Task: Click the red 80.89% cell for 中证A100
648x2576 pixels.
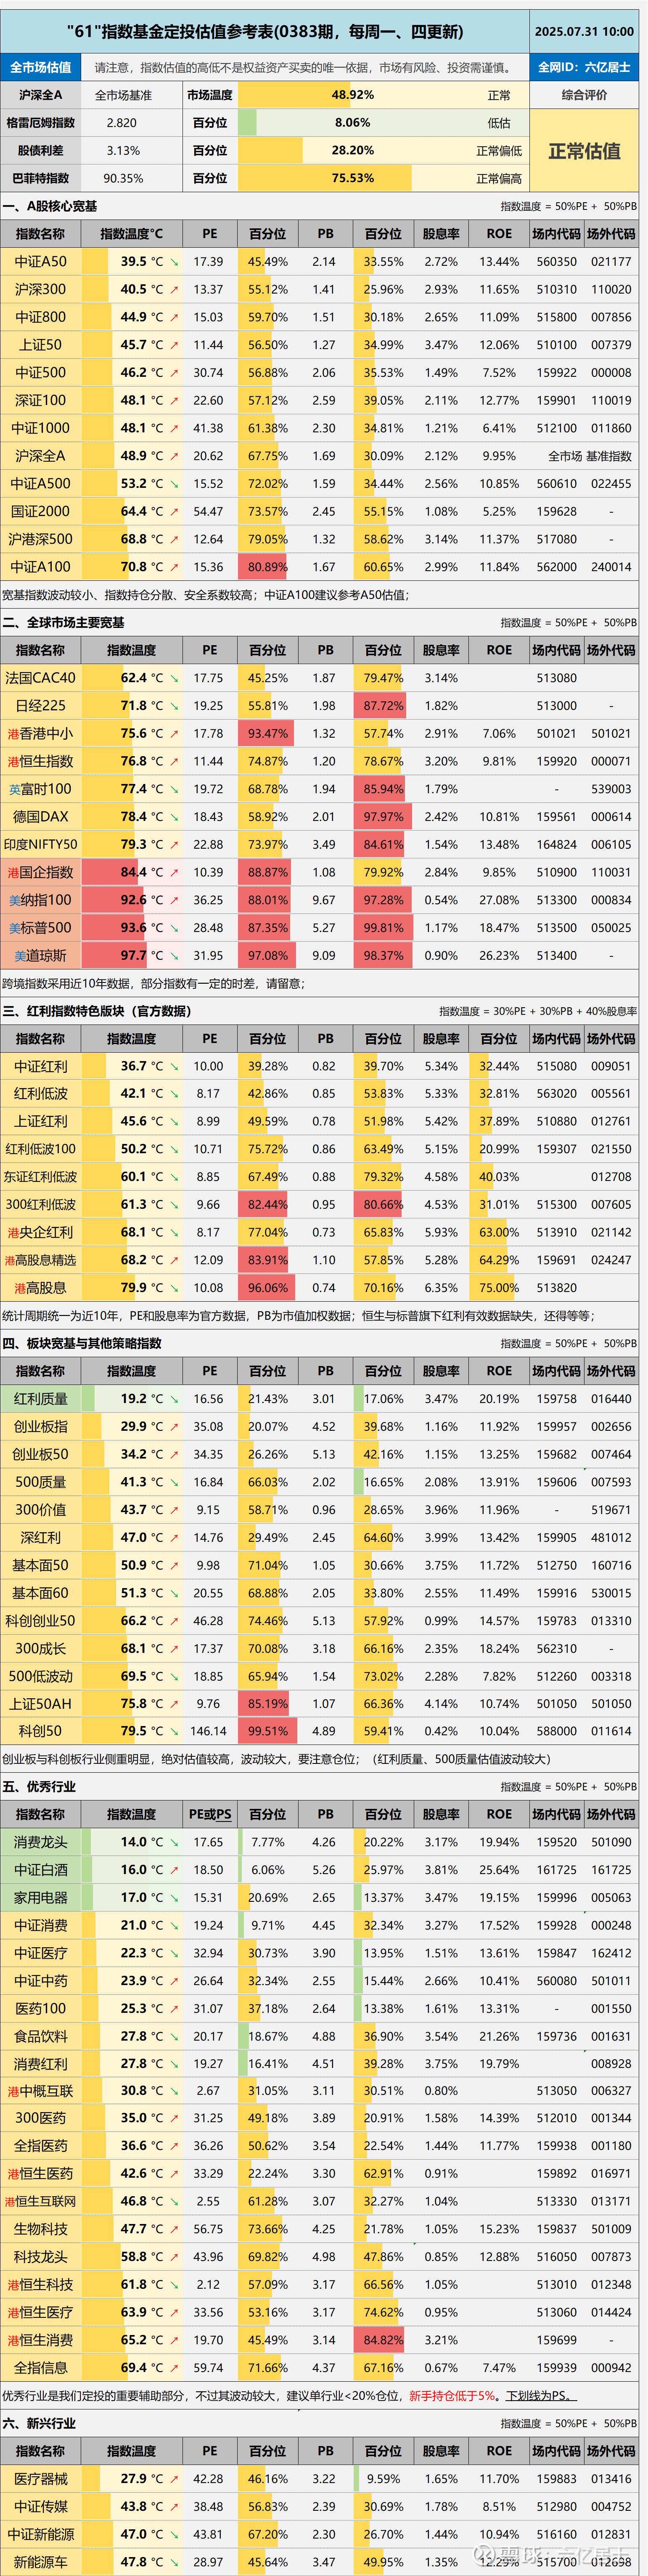Action: pyautogui.click(x=266, y=567)
